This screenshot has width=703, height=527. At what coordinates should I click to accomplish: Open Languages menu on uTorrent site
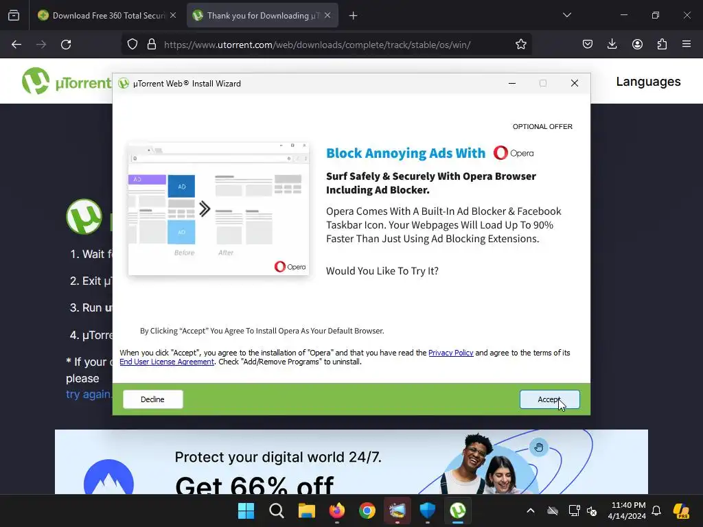(648, 82)
